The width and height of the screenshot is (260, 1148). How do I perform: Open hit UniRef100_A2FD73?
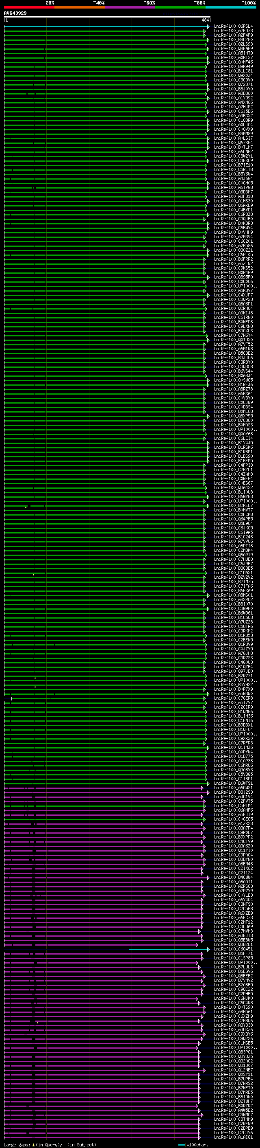pyautogui.click(x=233, y=31)
